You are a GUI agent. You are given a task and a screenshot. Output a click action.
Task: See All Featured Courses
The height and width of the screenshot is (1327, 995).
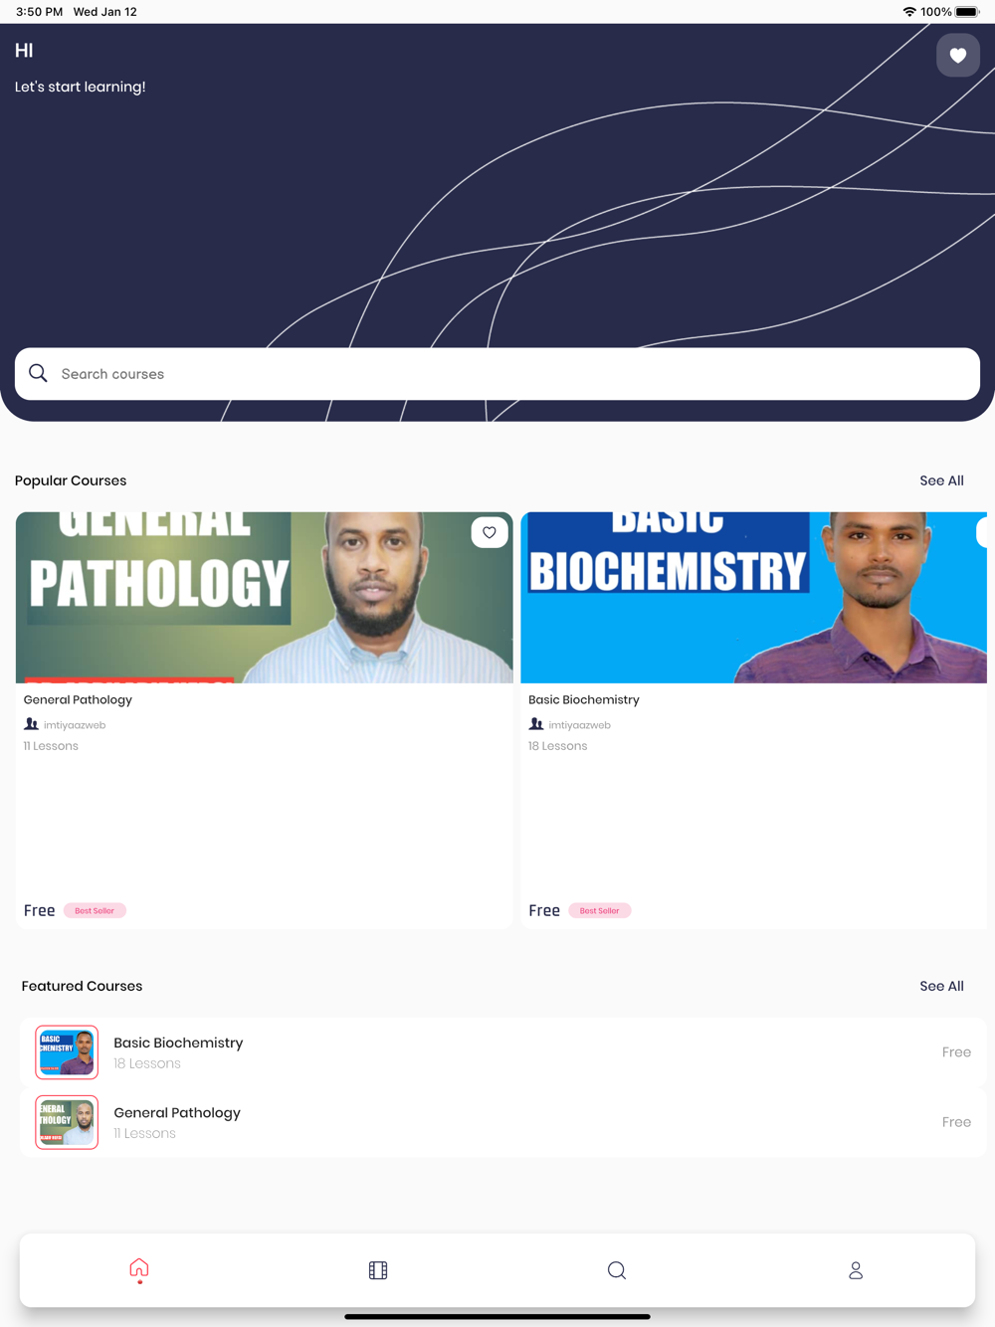pos(941,986)
